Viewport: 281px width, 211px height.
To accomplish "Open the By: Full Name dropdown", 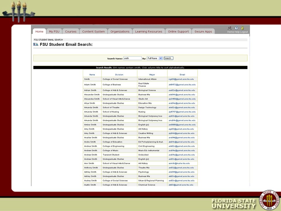I will (155, 58).
